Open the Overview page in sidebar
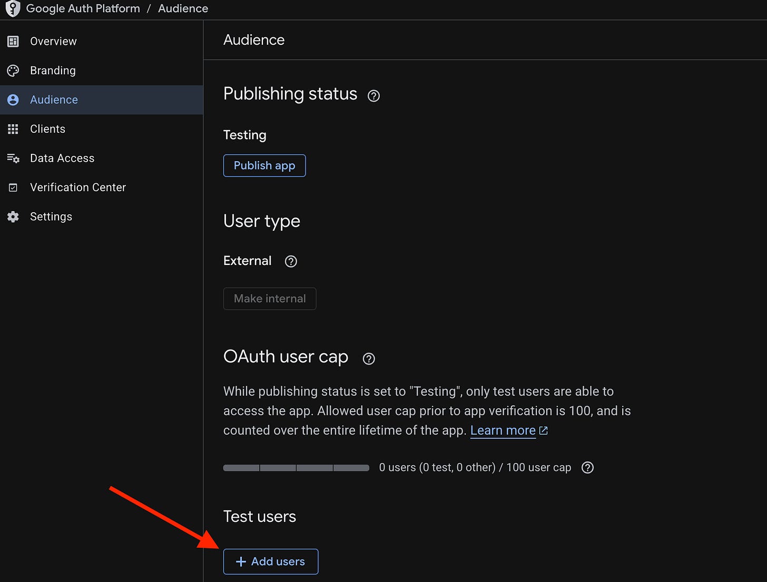767x582 pixels. (x=102, y=41)
